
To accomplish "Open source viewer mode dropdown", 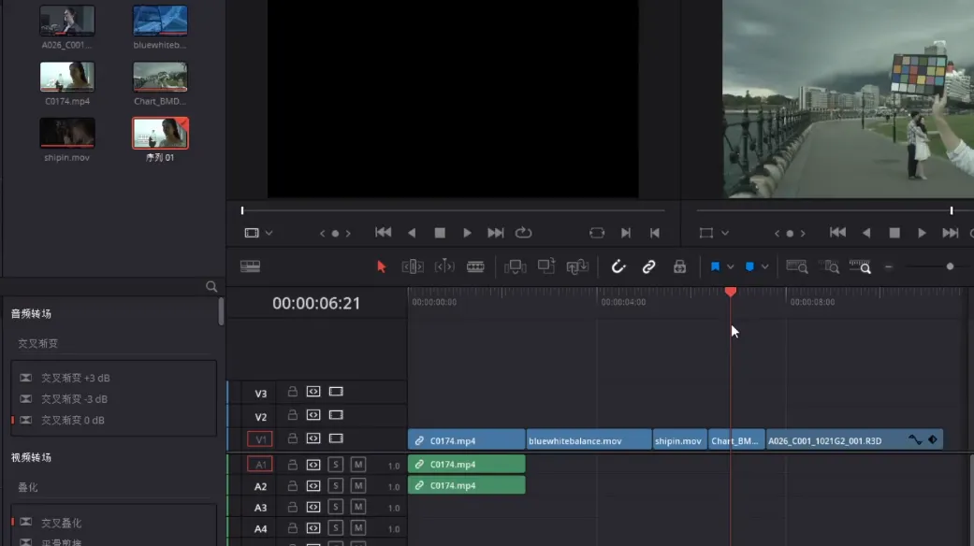I will coord(269,233).
